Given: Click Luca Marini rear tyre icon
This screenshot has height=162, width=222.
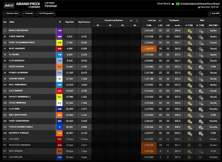Looking at the screenshot, I should click(x=201, y=91).
